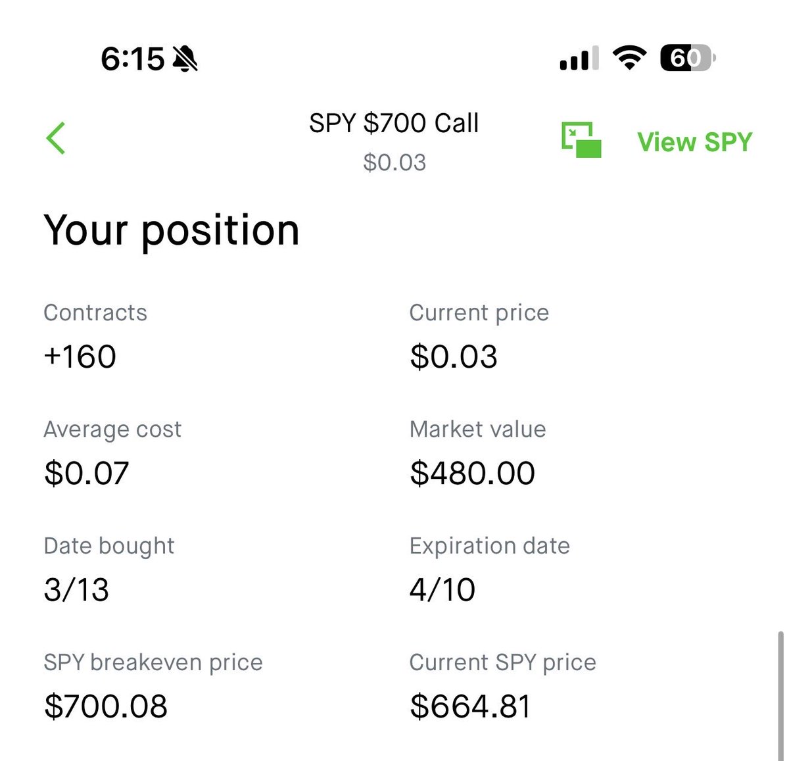
Task: Tap the $0.07 average cost value
Action: pos(87,473)
